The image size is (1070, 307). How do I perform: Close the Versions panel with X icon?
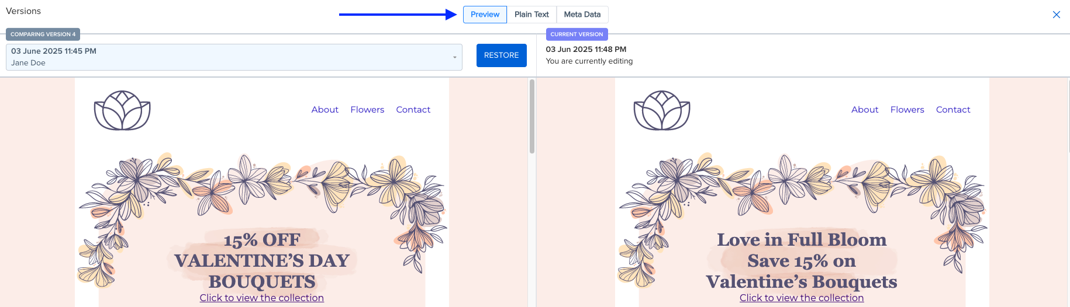pyautogui.click(x=1056, y=15)
